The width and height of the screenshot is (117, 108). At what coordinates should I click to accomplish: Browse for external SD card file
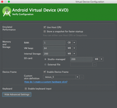coord(95,65)
